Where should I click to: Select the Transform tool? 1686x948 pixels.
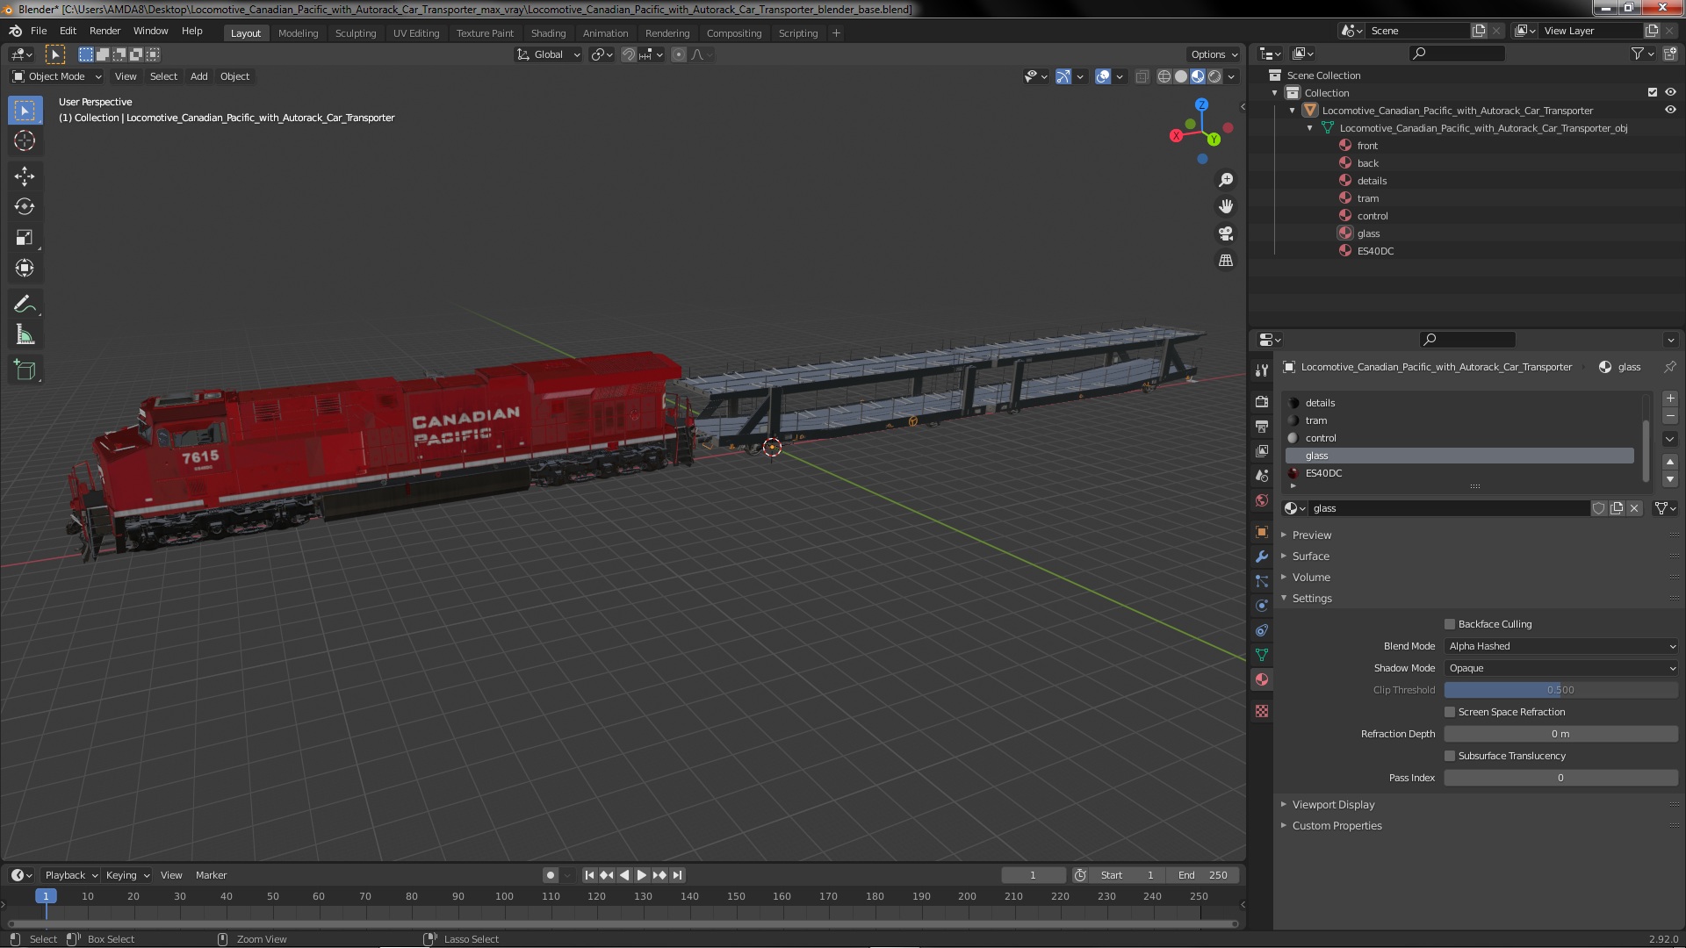(25, 269)
